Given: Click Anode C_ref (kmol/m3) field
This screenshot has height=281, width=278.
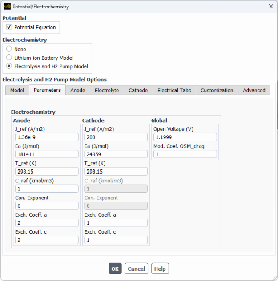Looking at the screenshot, I should [x=47, y=189].
